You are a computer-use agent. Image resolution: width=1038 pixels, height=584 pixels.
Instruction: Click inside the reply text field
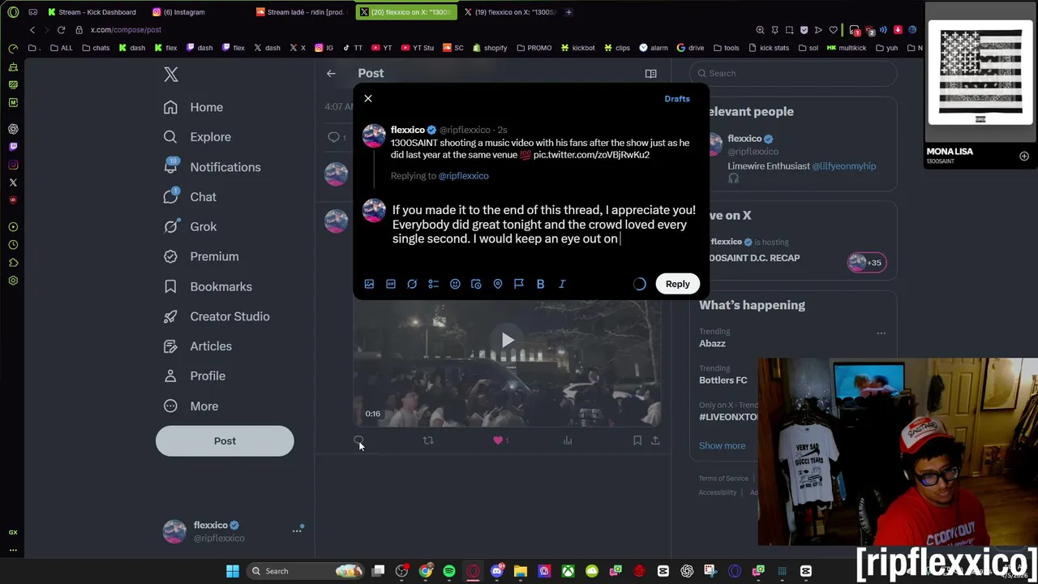click(543, 225)
